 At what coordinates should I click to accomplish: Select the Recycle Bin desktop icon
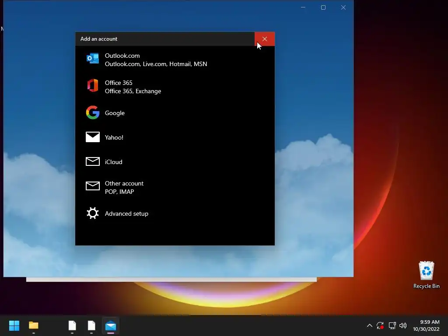click(426, 275)
